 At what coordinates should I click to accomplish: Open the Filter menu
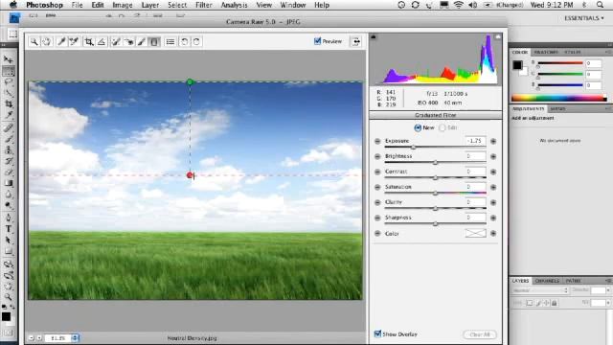point(204,5)
